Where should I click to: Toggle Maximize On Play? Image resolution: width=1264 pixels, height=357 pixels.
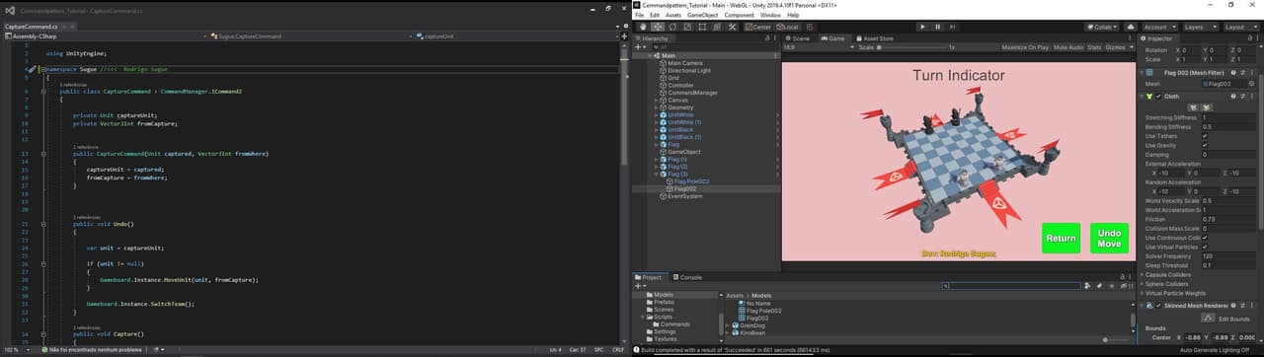(x=1025, y=47)
